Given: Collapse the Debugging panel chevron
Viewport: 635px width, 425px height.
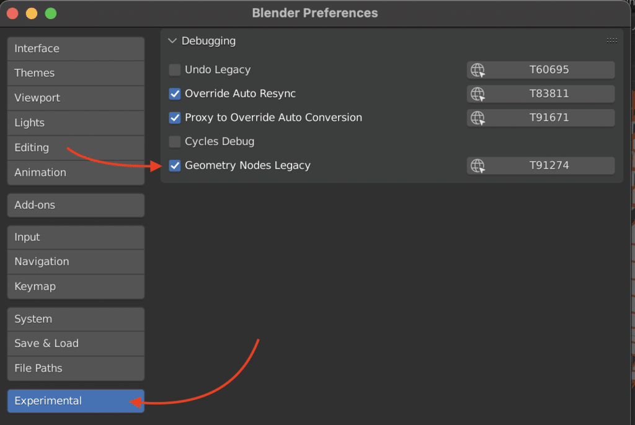Looking at the screenshot, I should click(172, 41).
